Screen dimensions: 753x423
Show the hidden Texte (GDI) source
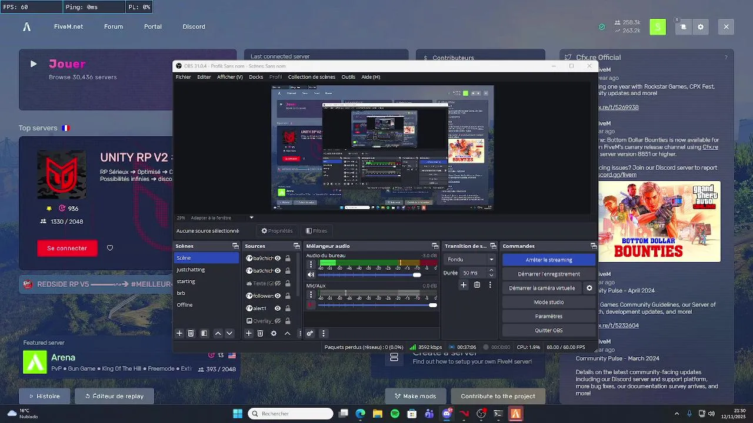(278, 283)
